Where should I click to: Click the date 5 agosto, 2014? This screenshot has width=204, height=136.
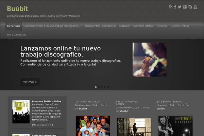coord(166,105)
